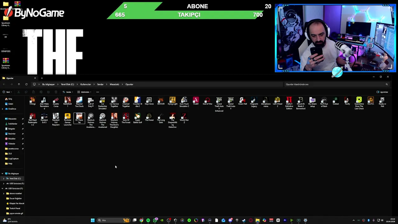Select the Super Battle Golf shortcut
The height and width of the screenshot is (224, 398).
pyautogui.click(x=137, y=118)
